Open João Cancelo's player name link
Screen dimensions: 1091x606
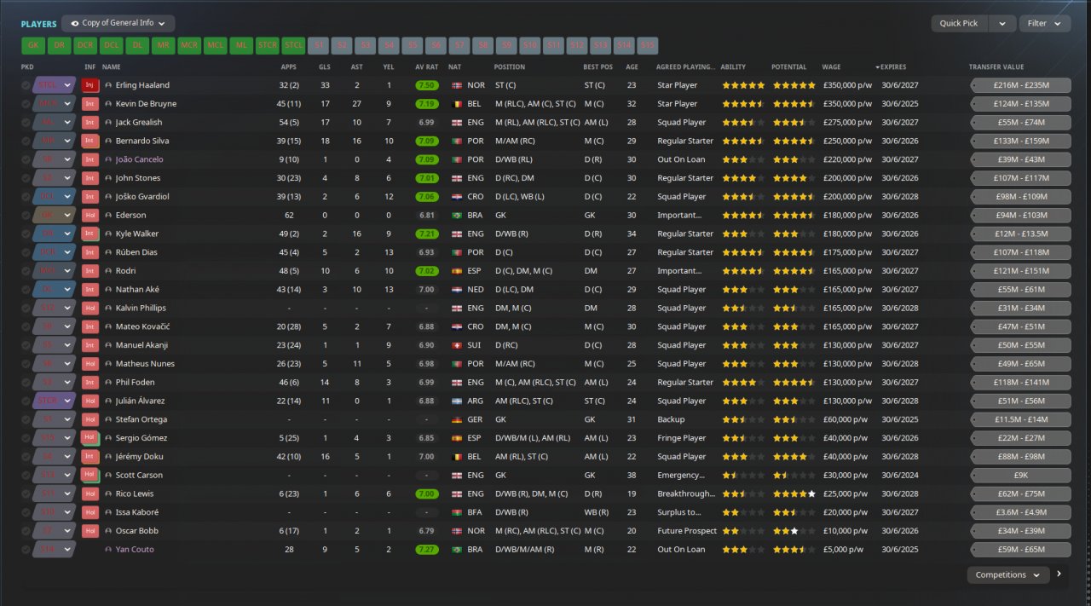click(x=139, y=159)
